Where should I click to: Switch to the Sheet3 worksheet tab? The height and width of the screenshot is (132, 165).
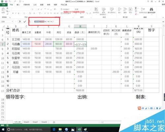click(x=26, y=122)
